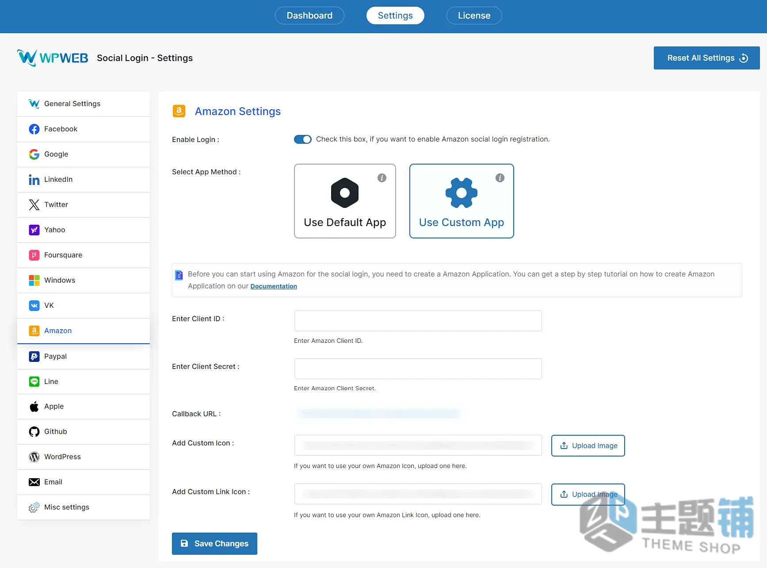Click the Add Custom Link Icon URL field

[x=418, y=494]
